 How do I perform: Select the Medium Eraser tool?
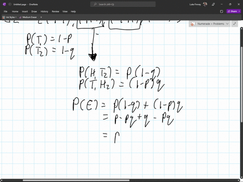[x=28, y=17]
